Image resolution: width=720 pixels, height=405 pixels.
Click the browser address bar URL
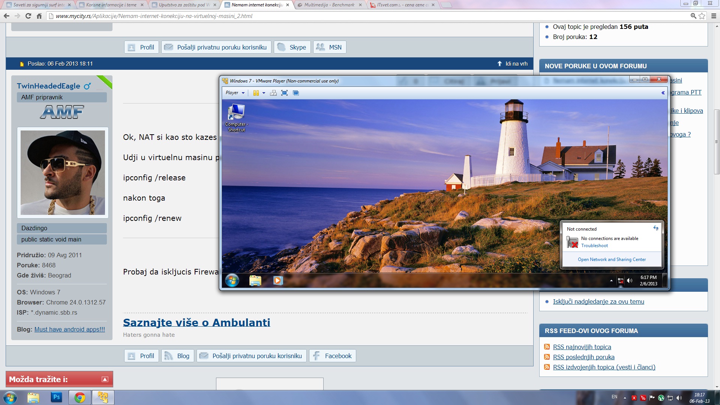coord(154,16)
